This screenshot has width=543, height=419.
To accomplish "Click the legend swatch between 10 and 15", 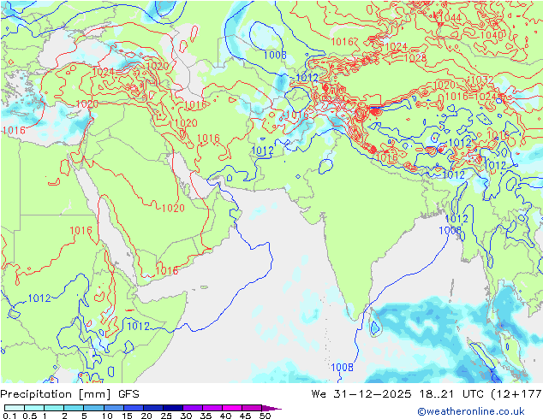I will (x=113, y=408).
